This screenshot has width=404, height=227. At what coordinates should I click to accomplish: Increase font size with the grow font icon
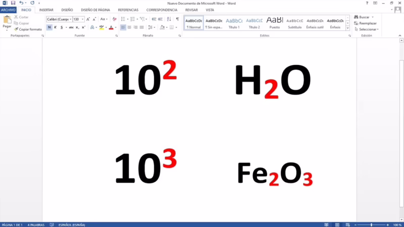88,19
